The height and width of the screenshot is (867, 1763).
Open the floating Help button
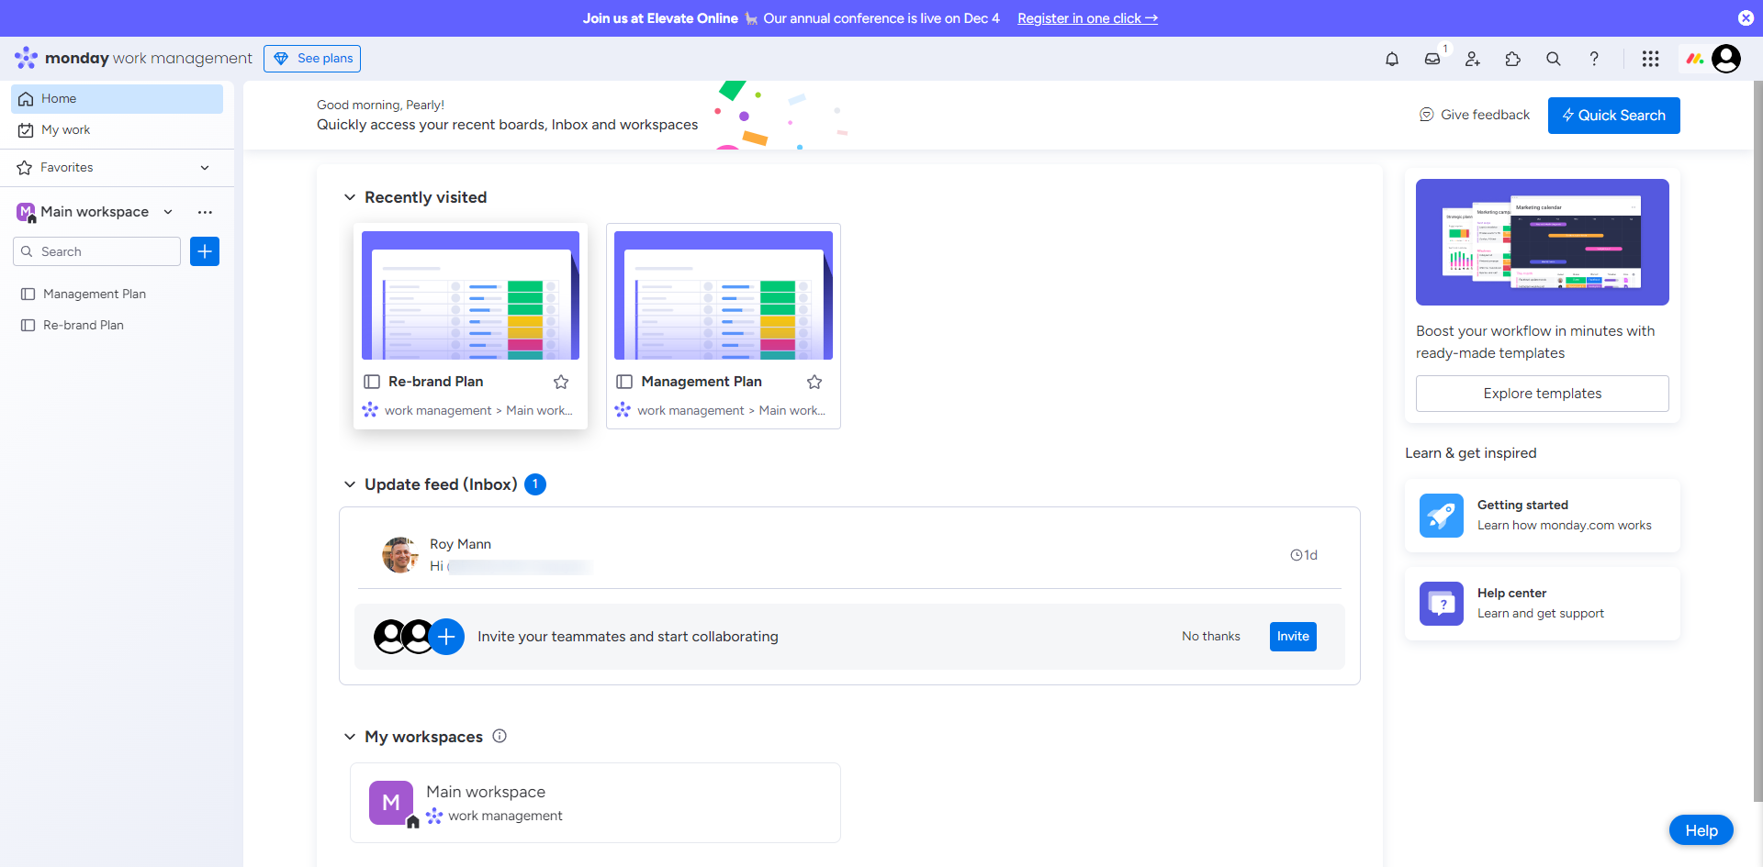click(1701, 830)
